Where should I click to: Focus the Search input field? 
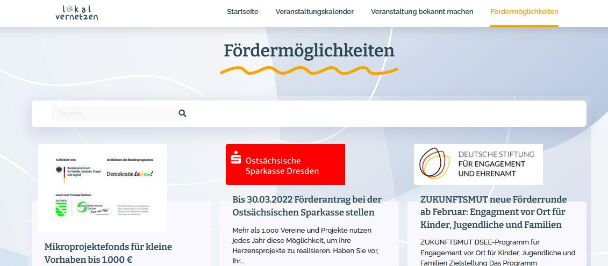[115, 113]
